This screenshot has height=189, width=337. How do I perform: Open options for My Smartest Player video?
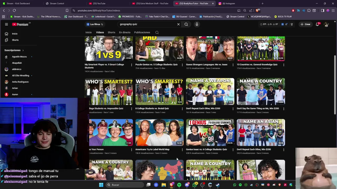point(131,65)
